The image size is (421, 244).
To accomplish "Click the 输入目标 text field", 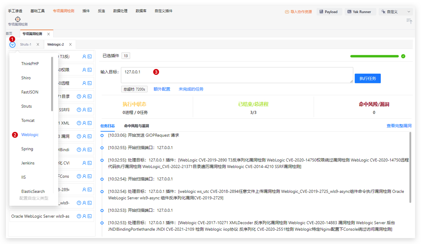I will (x=237, y=75).
